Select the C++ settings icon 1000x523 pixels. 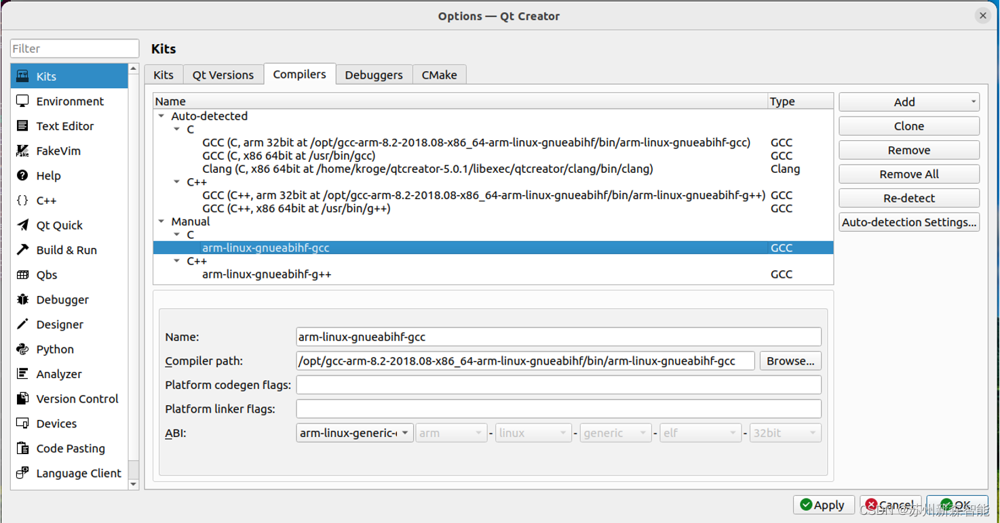(22, 200)
